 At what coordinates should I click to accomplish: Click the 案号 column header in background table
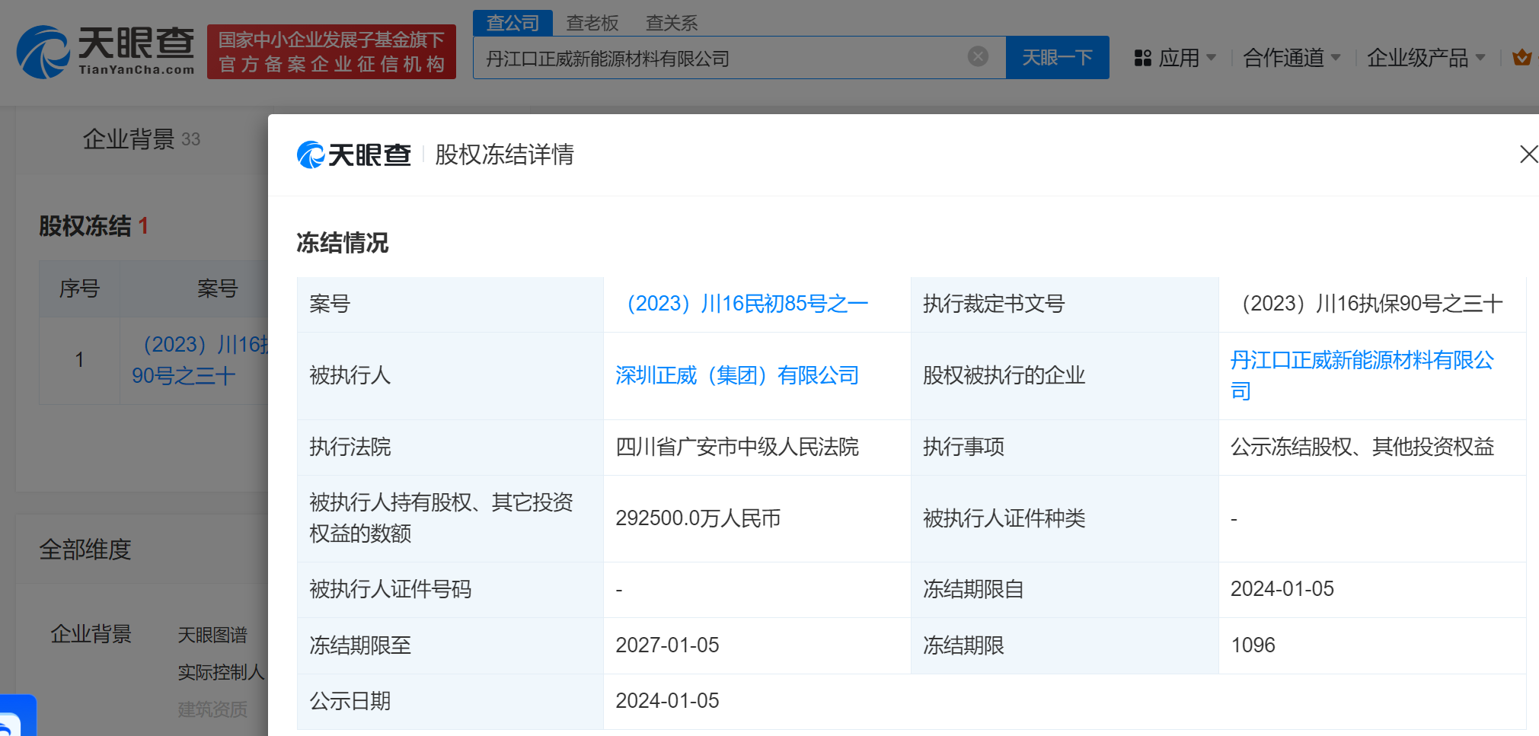[x=217, y=288]
